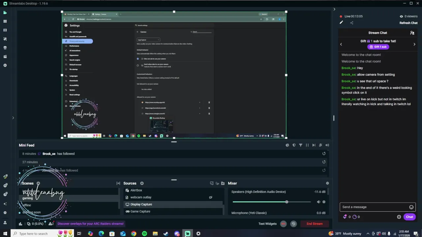
Task: Select the intermission scene
Action: (69, 191)
